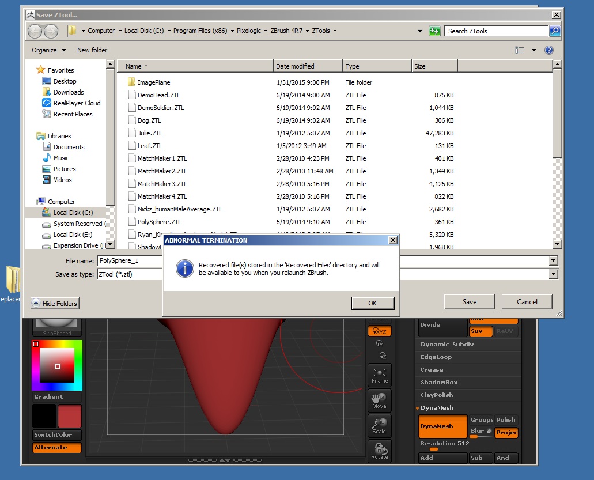Change the file view layout icon

[519, 50]
